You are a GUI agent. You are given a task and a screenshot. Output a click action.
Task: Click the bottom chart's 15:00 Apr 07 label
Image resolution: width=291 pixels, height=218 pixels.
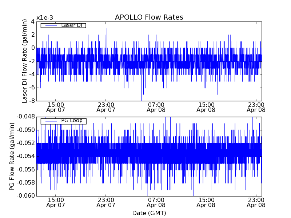pyautogui.click(x=56, y=203)
